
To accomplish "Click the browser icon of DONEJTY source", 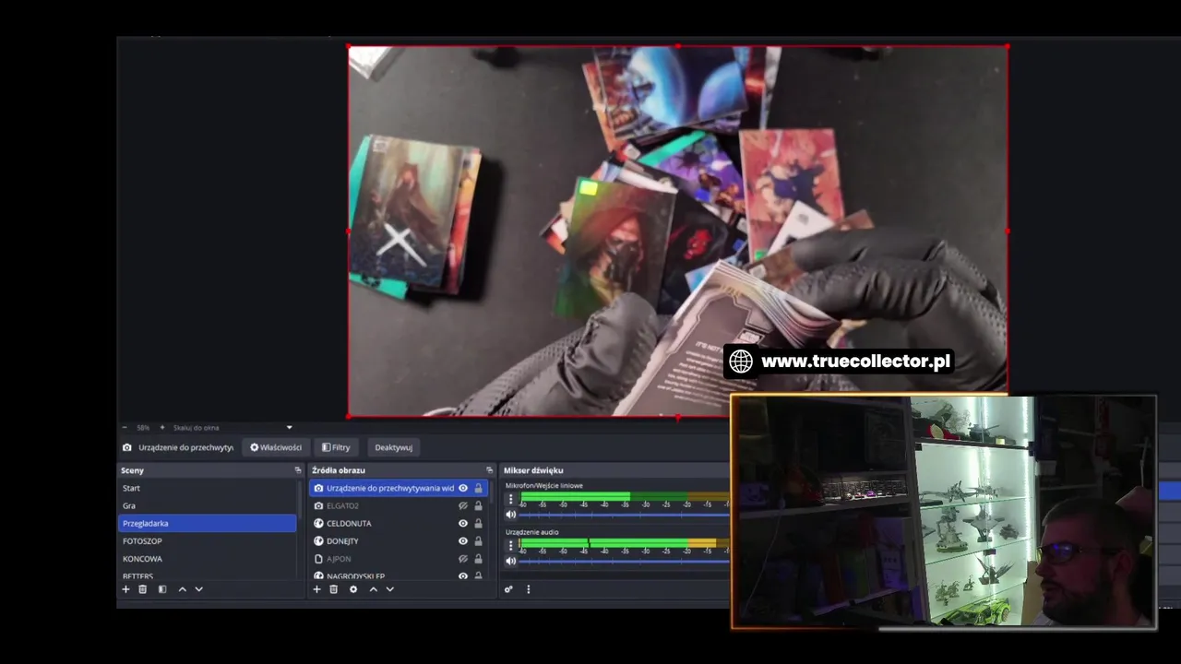I will [x=318, y=540].
